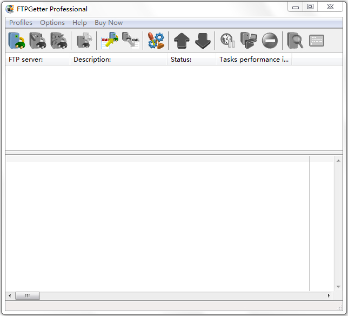Click the New FTP profile icon
The height and width of the screenshot is (316, 348).
(x=17, y=41)
